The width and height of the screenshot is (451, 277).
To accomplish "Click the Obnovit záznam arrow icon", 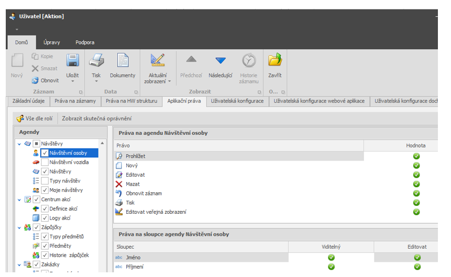I will click(x=119, y=193).
